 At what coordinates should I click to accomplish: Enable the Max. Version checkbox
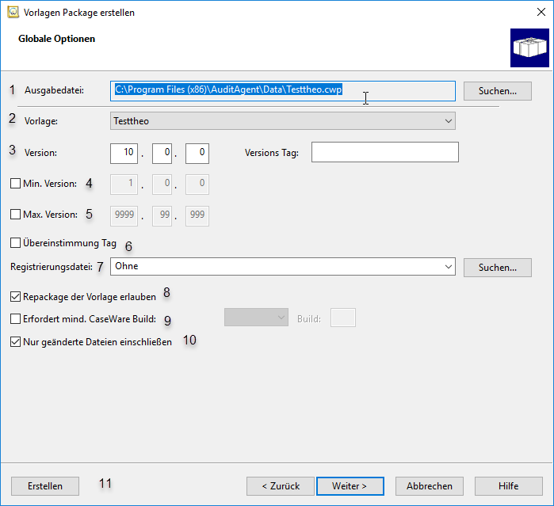tap(16, 214)
